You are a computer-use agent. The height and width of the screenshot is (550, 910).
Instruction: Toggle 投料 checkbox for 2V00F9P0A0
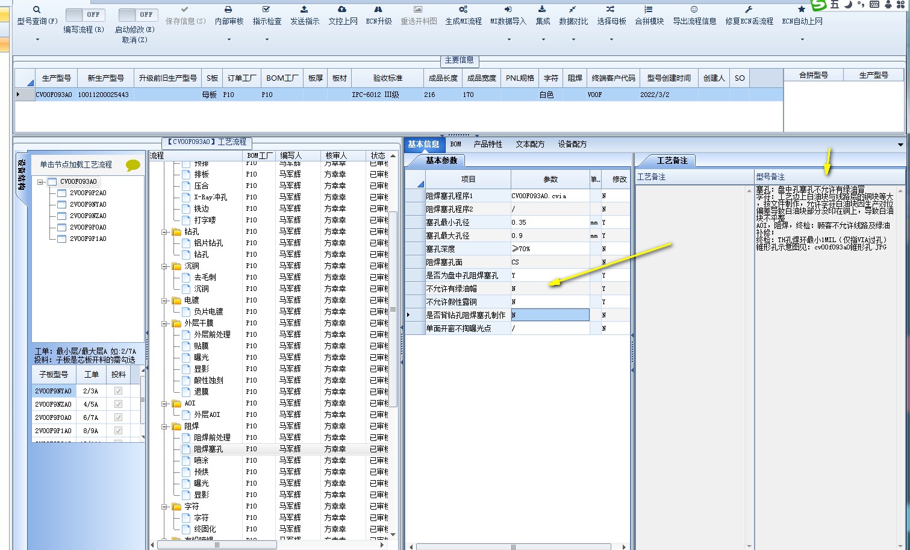point(118,417)
